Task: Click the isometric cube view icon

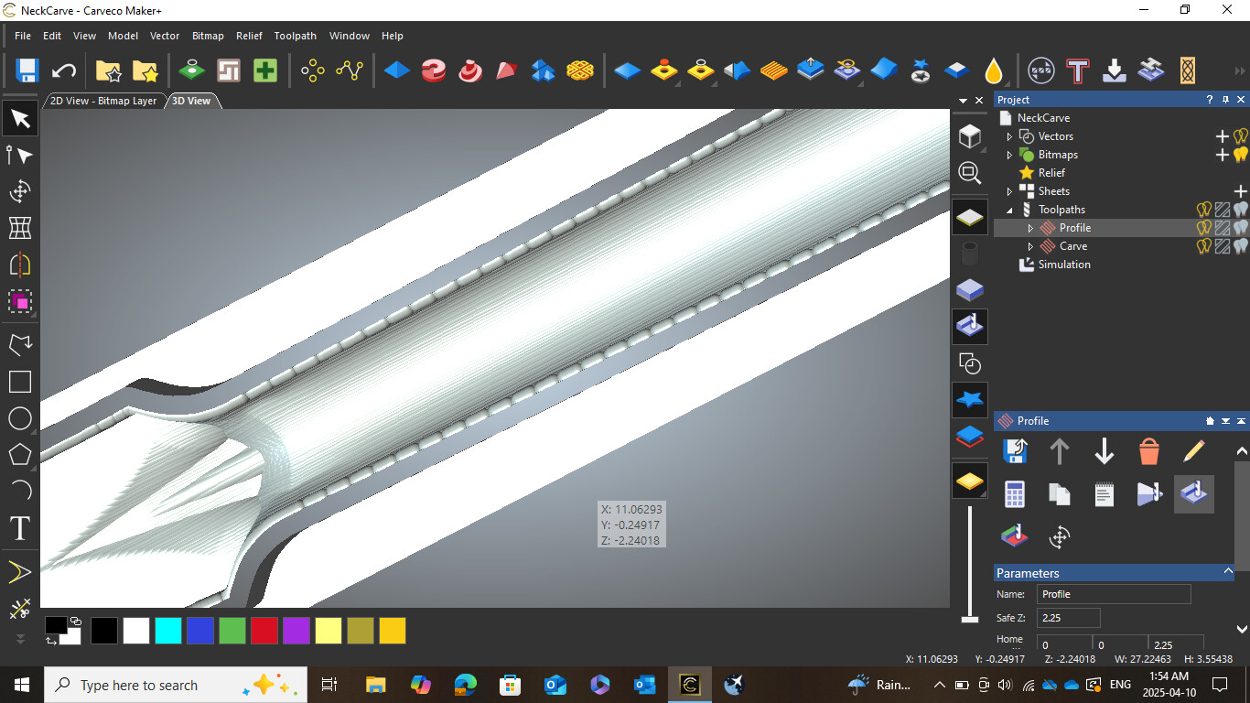Action: tap(970, 136)
